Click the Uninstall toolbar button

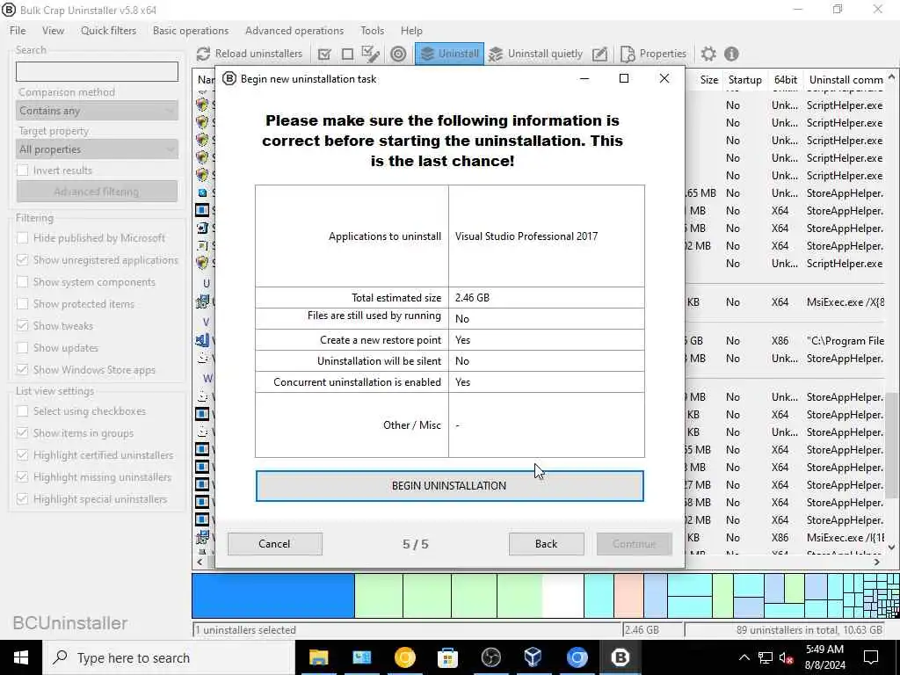[x=449, y=54]
